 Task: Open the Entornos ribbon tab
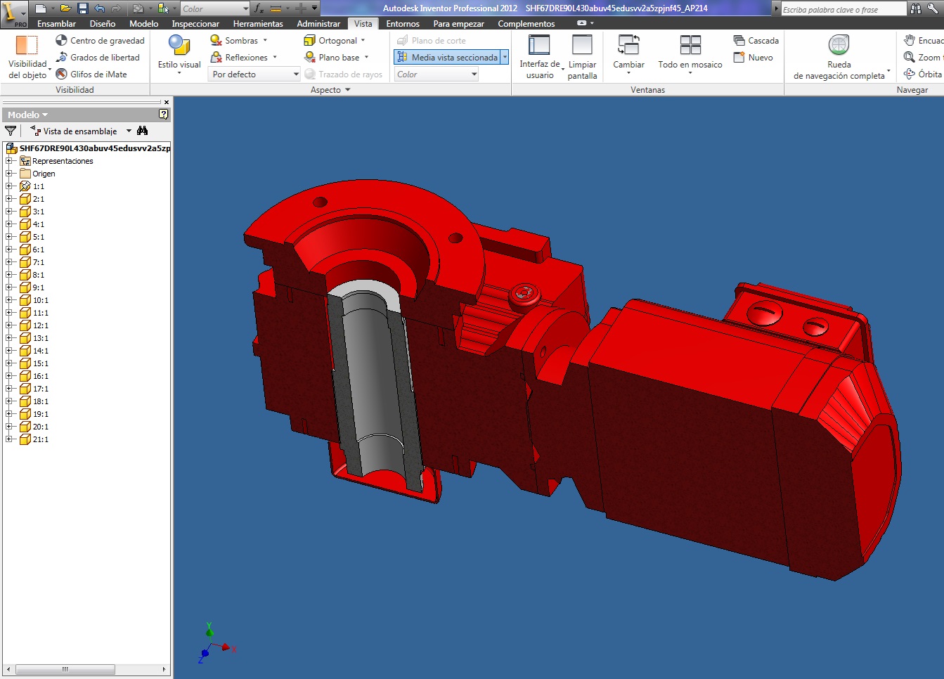[403, 24]
